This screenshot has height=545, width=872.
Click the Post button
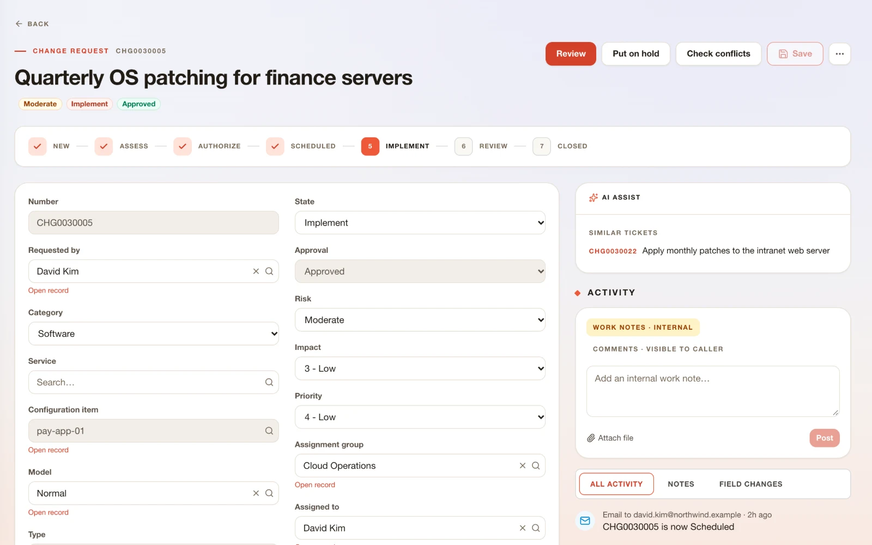tap(825, 438)
